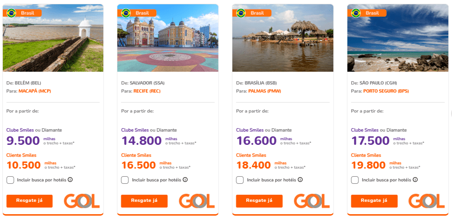Viewport: 452px width, 218px height.
Task: Tick hotel search box for Brasília–Palmas
Action: [240, 180]
